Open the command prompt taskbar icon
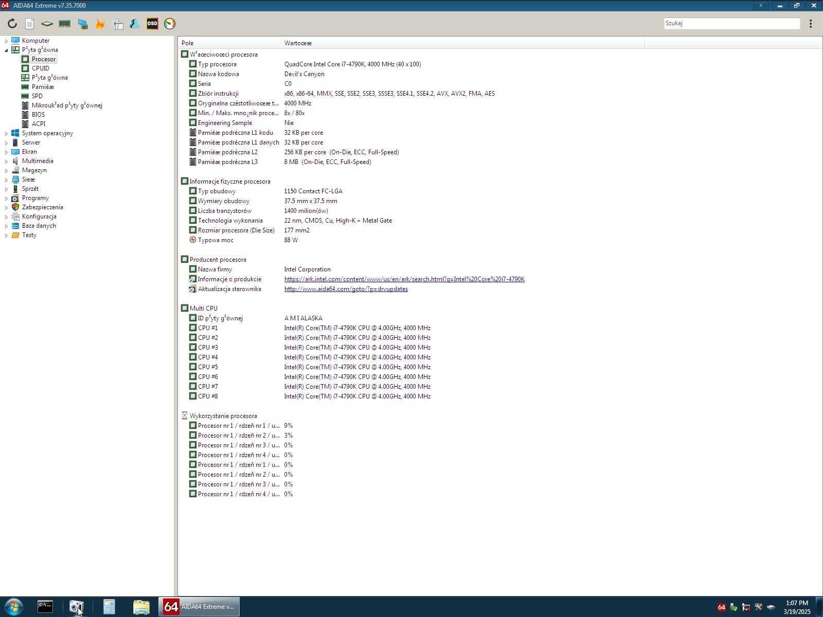823x617 pixels. tap(45, 607)
